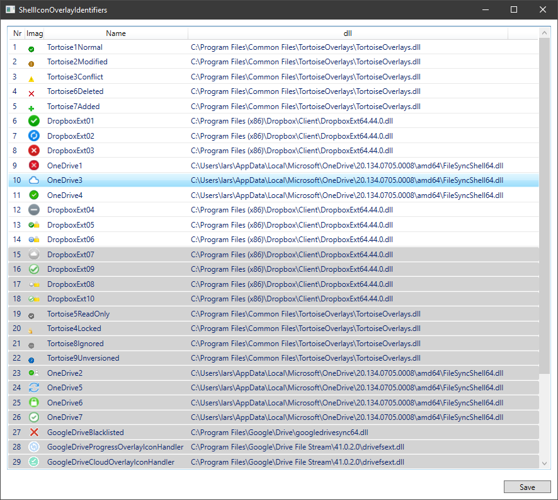The image size is (558, 500).
Task: Sort by the Name column header
Action: pyautogui.click(x=116, y=33)
